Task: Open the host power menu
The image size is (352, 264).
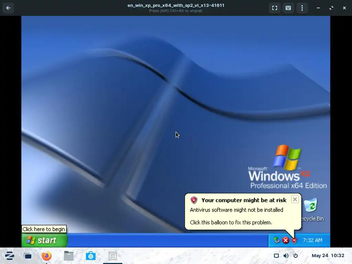Action: [296, 256]
